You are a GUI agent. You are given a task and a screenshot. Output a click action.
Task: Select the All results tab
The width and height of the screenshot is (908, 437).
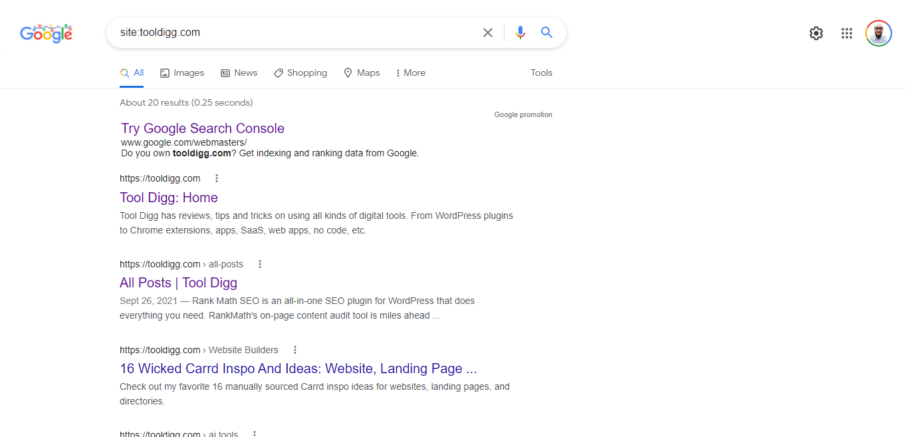[132, 73]
